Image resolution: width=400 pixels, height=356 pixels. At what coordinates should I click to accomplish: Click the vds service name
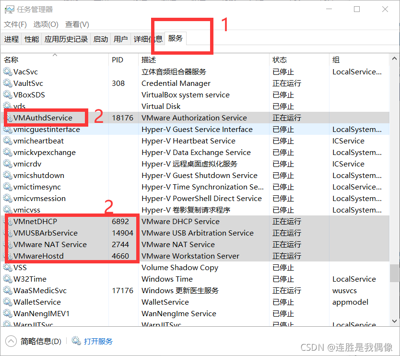[x=19, y=106]
